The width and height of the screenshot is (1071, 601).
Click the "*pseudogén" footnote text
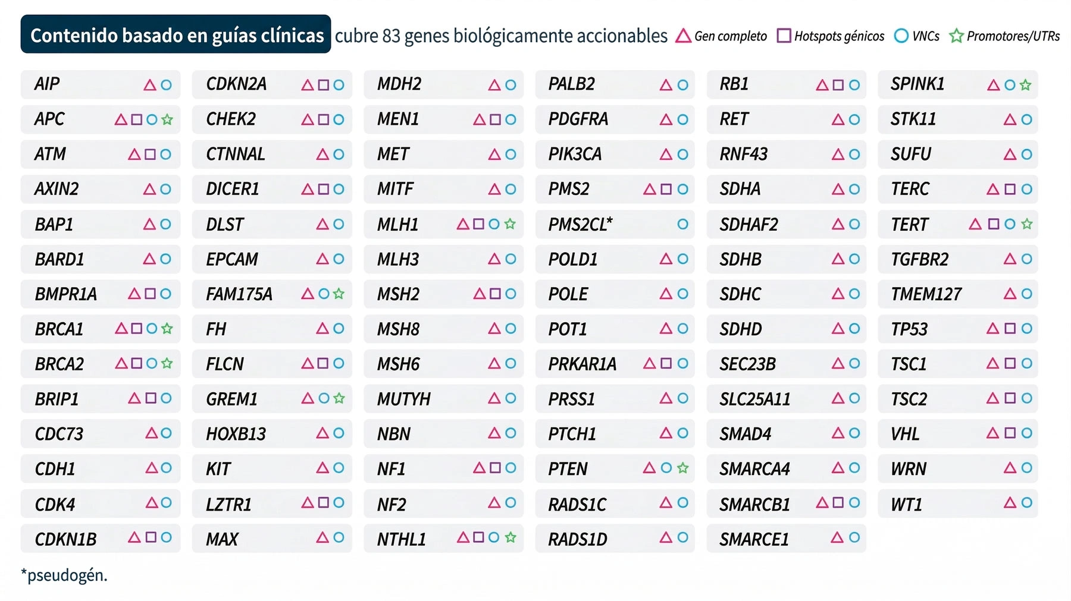click(64, 575)
